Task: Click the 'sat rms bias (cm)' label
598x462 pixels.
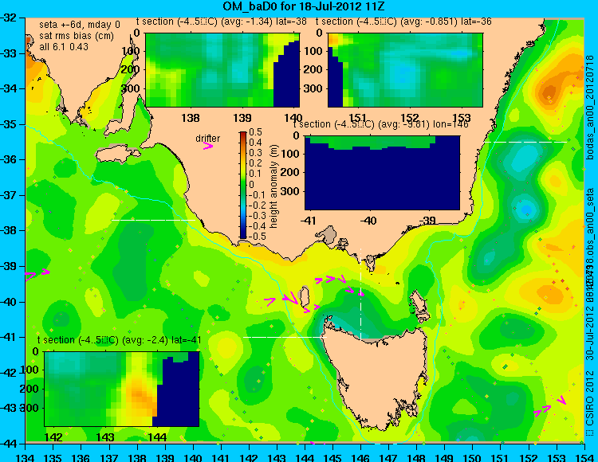Action: pyautogui.click(x=77, y=36)
